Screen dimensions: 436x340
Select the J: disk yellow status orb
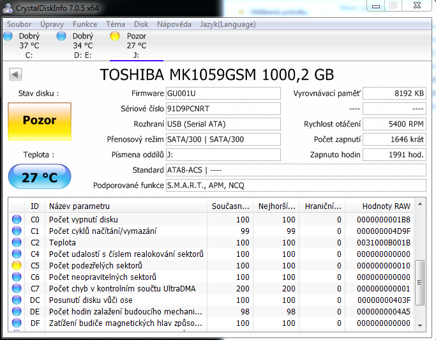pos(115,36)
